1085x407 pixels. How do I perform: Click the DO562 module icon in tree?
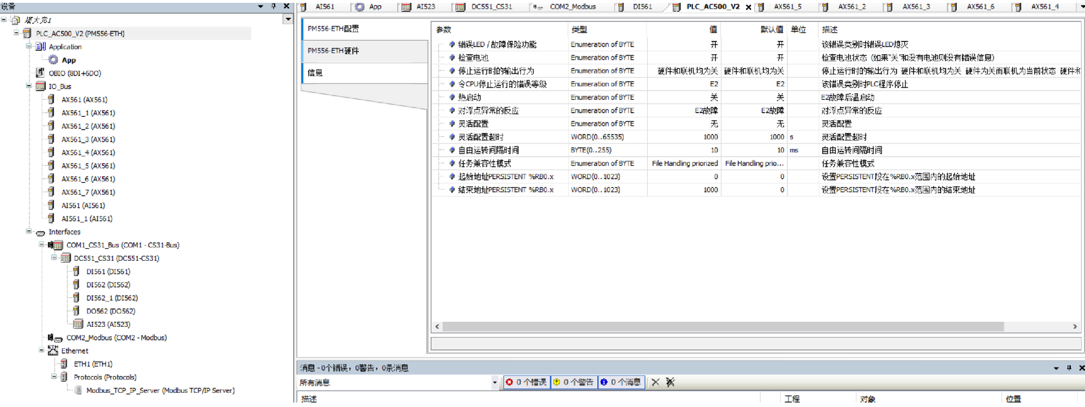click(76, 311)
